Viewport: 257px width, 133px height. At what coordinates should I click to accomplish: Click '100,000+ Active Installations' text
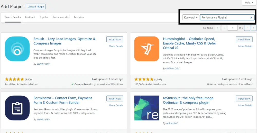pyautogui.click(x=150, y=84)
